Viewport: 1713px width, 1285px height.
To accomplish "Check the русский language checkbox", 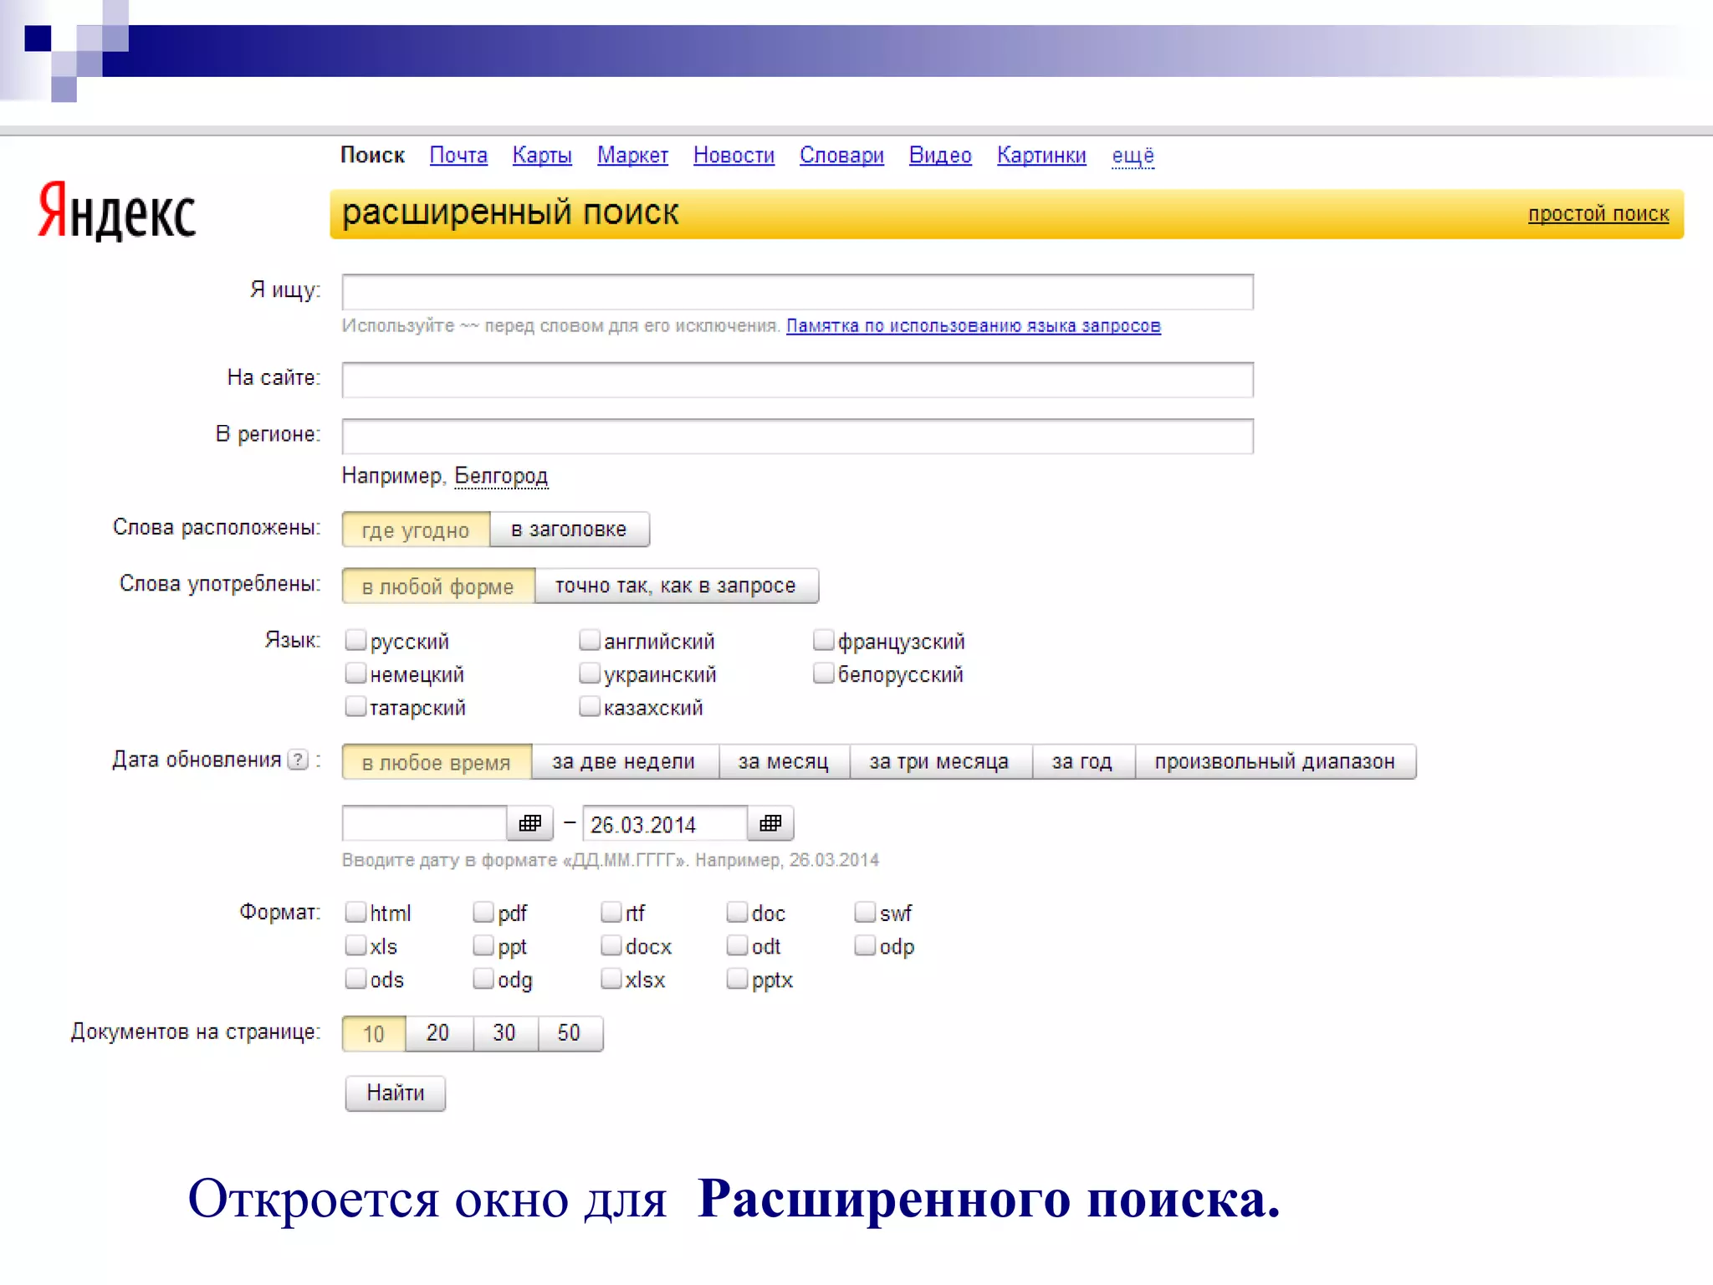I will tap(356, 640).
